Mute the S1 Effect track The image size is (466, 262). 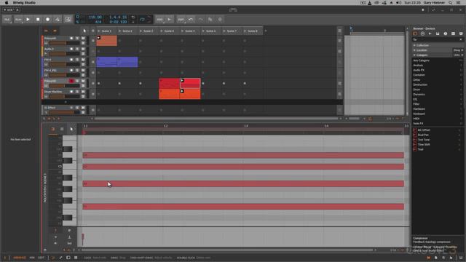[83, 108]
